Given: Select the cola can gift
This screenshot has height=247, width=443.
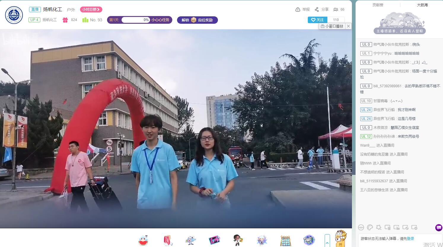Looking at the screenshot, I should click(168, 240).
